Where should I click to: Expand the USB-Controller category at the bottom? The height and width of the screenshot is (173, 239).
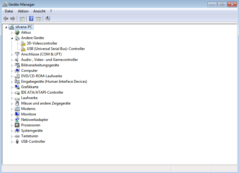pos(12,142)
